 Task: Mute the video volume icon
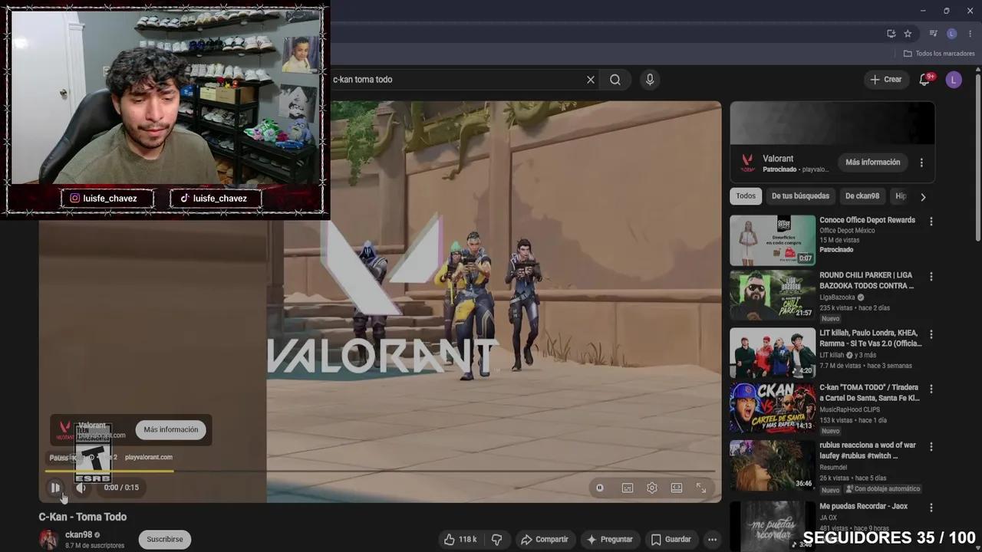[81, 488]
